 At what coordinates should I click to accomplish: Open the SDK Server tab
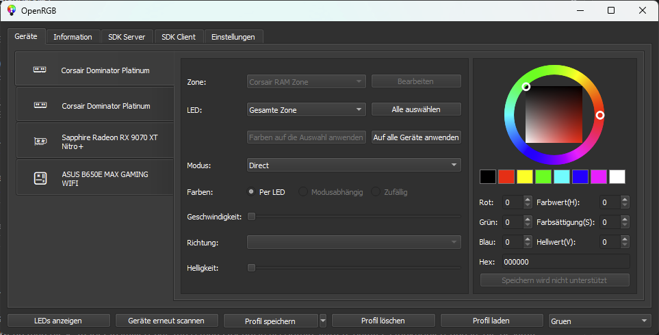pos(127,37)
